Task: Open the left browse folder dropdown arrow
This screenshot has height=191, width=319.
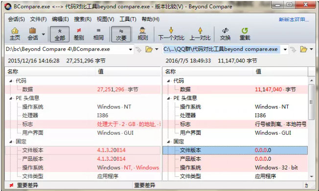Action: [157, 49]
